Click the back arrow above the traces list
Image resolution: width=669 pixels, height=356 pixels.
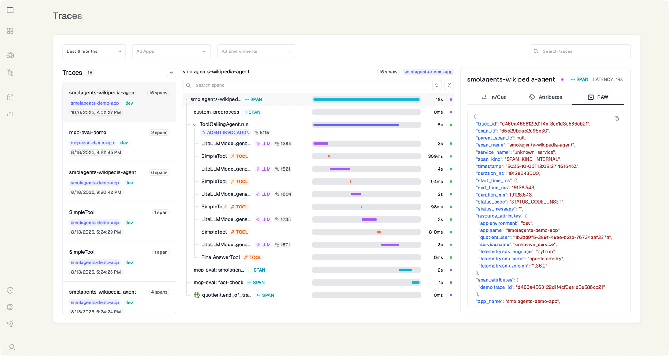click(171, 73)
